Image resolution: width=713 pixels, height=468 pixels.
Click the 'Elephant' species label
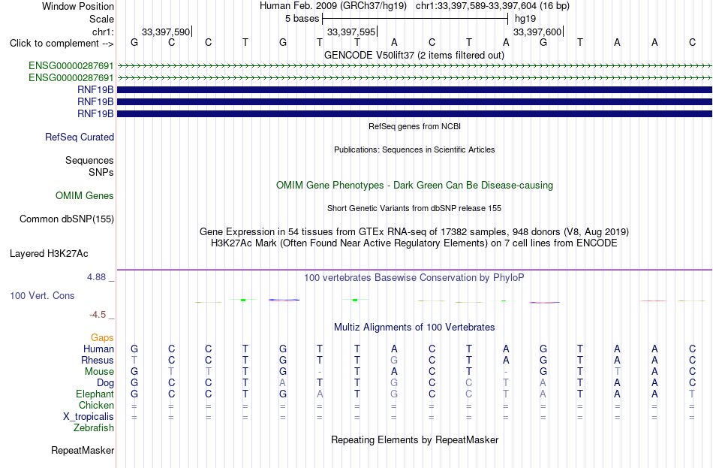pos(95,394)
